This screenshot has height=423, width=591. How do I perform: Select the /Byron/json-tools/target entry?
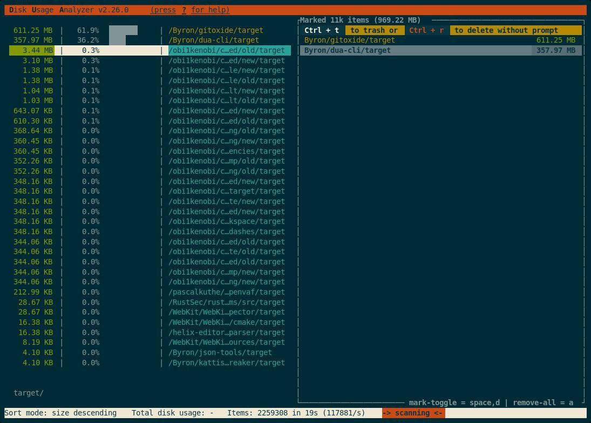(x=220, y=352)
